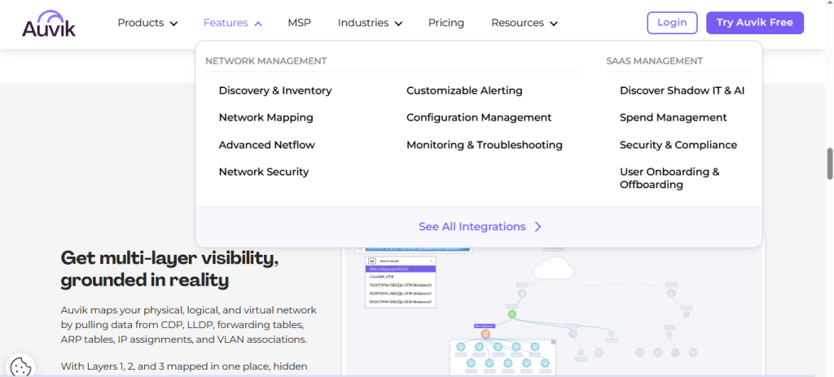The height and width of the screenshot is (377, 834).
Task: Open Monitoring & Troubleshooting feature
Action: click(x=484, y=145)
